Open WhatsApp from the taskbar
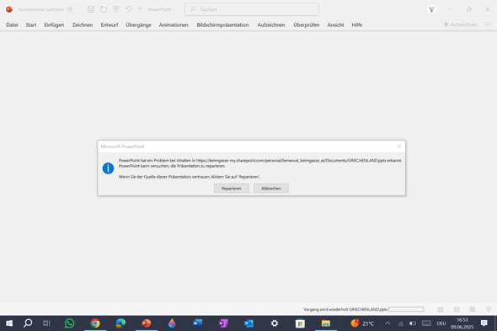This screenshot has height=331, width=497. click(69, 323)
